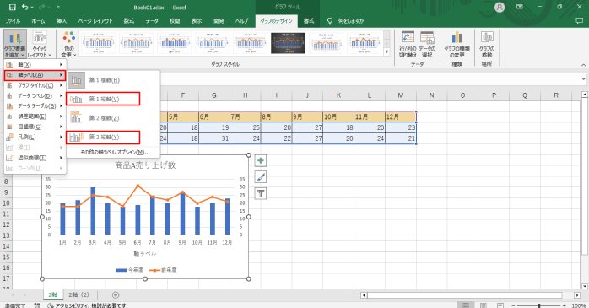The width and height of the screenshot is (589, 308).
Task: Open the 軸(X) submenu item
Action: [35, 65]
